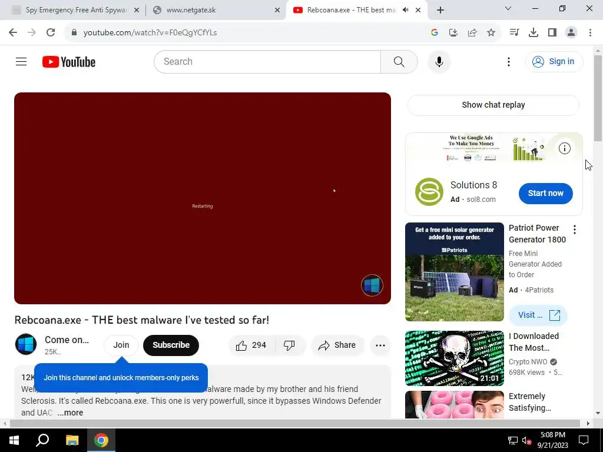Viewport: 603px width, 452px height.
Task: Go back with the browser back arrow
Action: click(13, 32)
